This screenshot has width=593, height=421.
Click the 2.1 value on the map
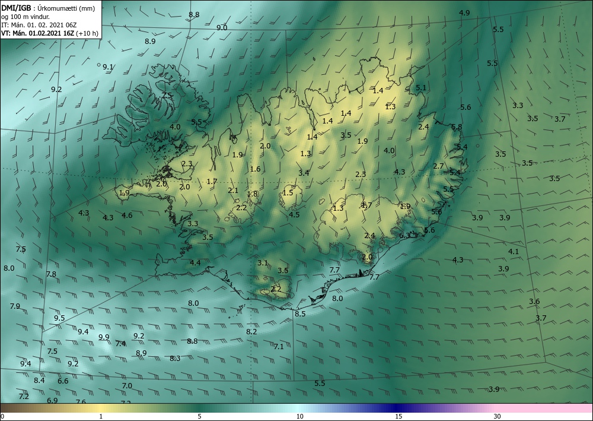233,191
